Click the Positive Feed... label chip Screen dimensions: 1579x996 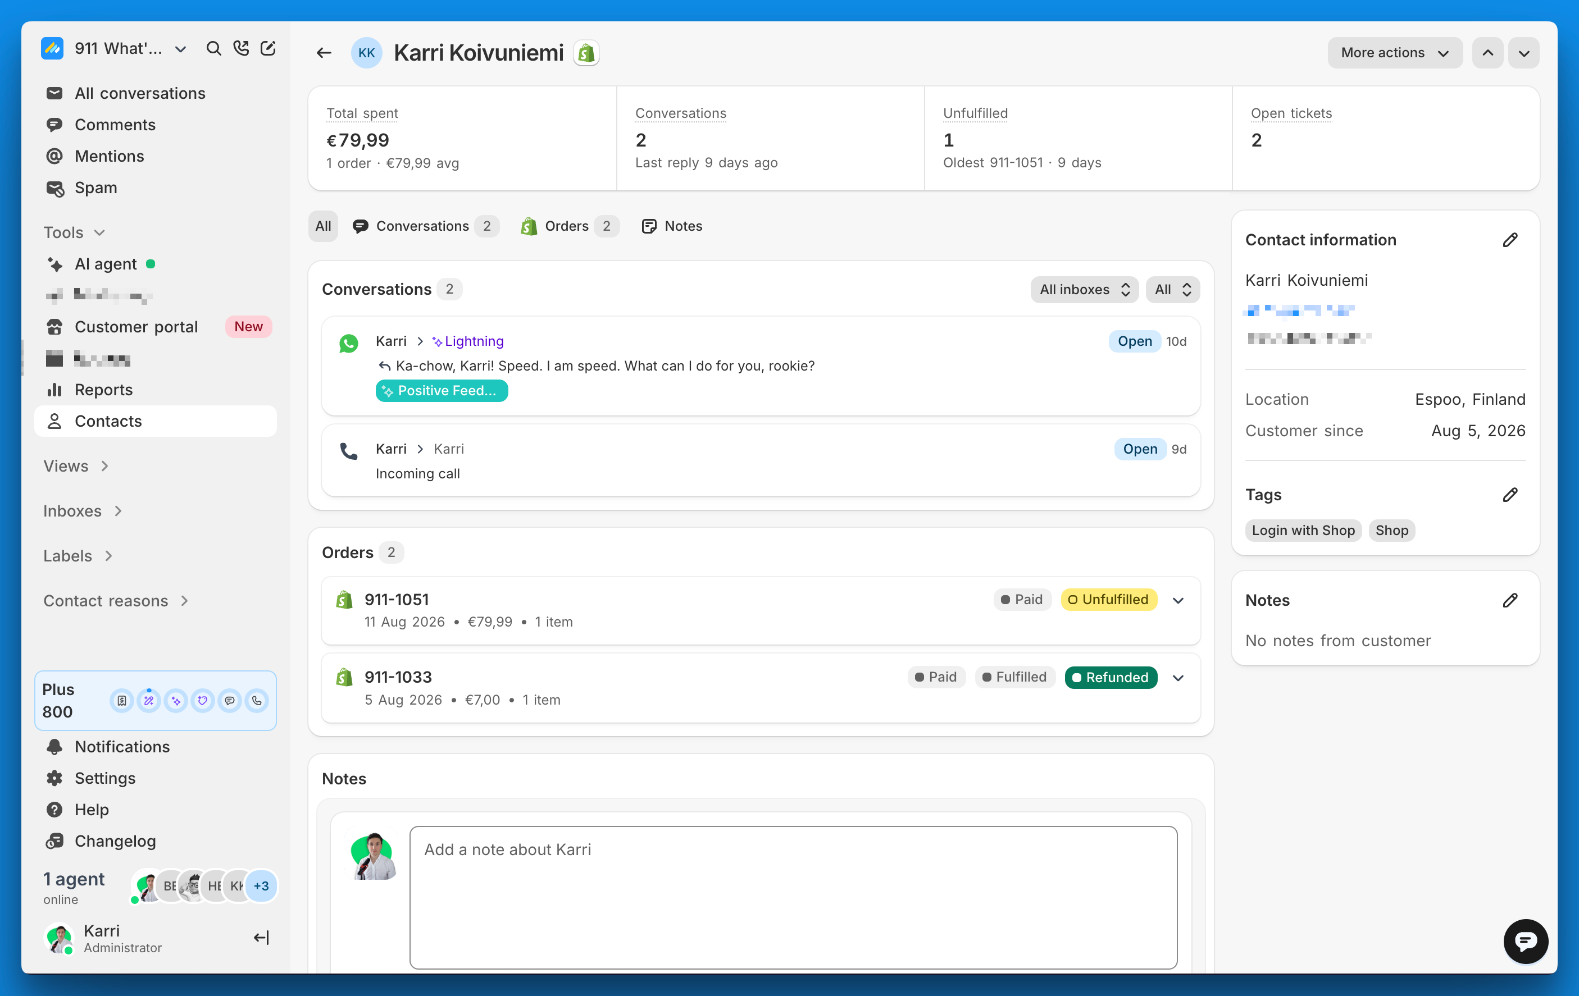click(x=442, y=391)
